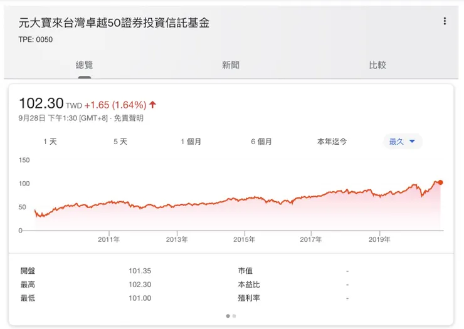This screenshot has width=464, height=329.
Task: Switch to the 比較 tab
Action: tap(377, 65)
